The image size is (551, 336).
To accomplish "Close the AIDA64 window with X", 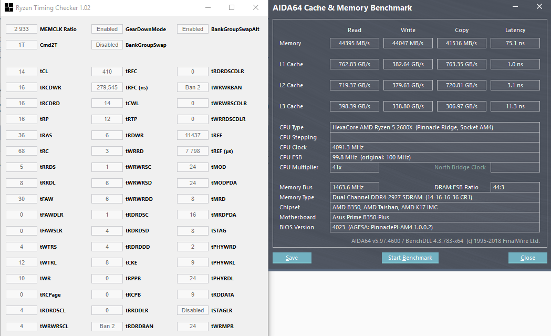I will click(539, 7).
